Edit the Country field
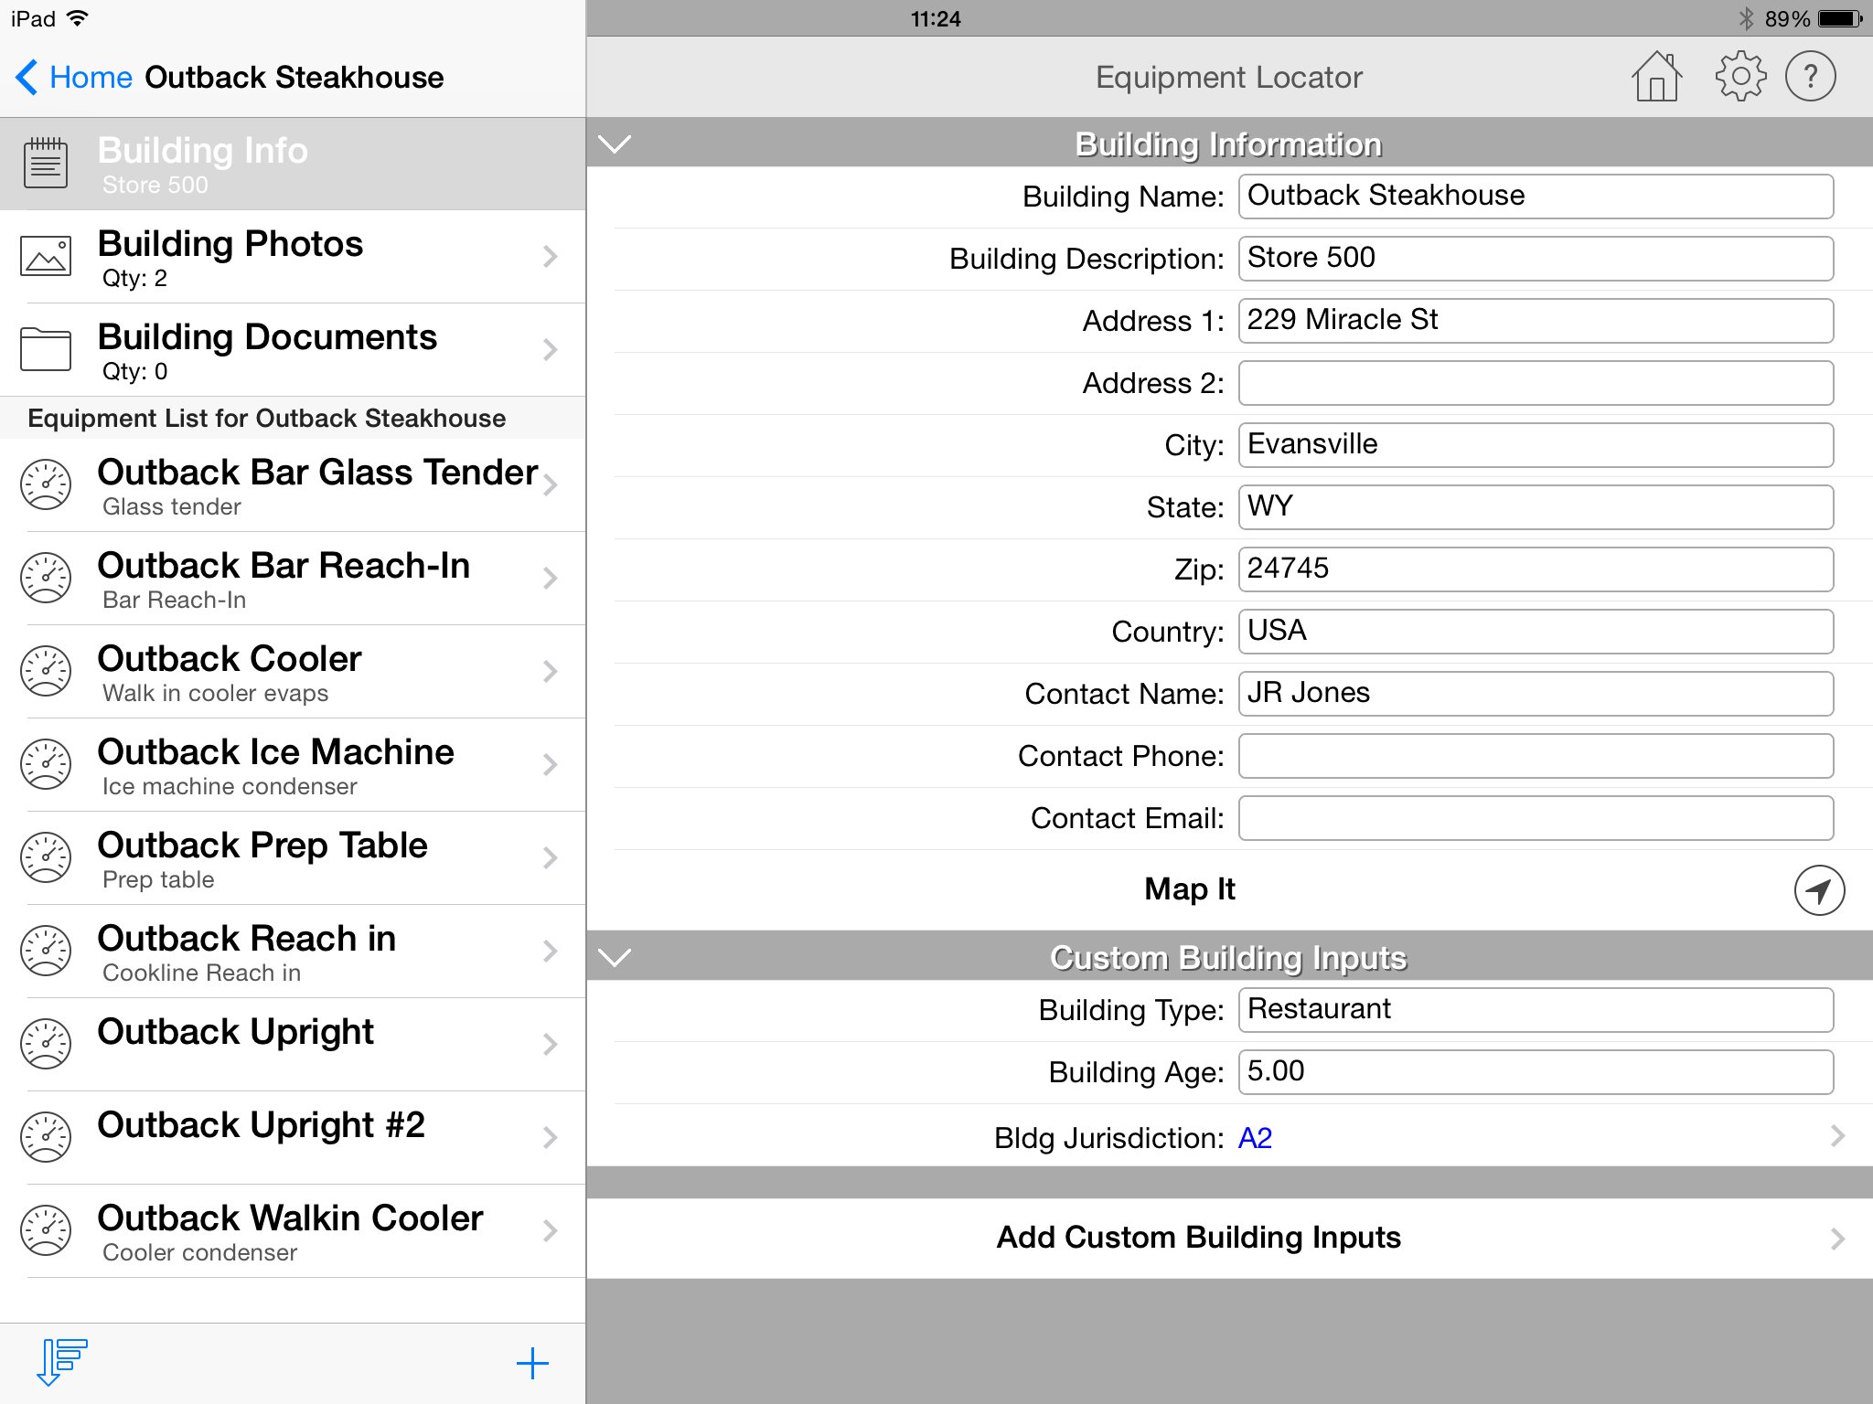The width and height of the screenshot is (1873, 1404). [x=1536, y=632]
